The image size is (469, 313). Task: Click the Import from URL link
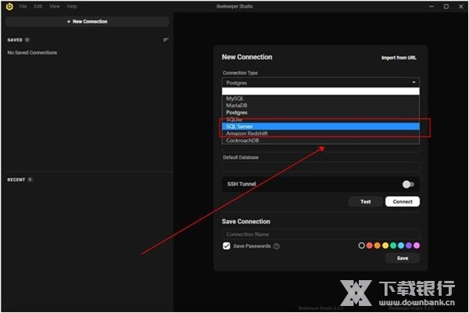pos(399,58)
